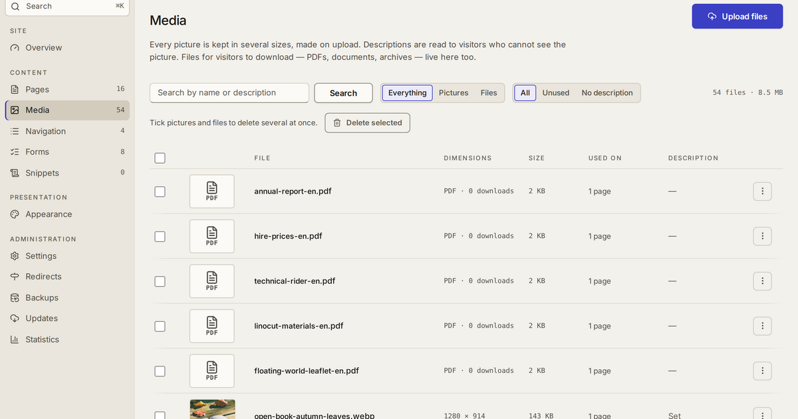Click the DIMENSIONS column header

pyautogui.click(x=467, y=158)
